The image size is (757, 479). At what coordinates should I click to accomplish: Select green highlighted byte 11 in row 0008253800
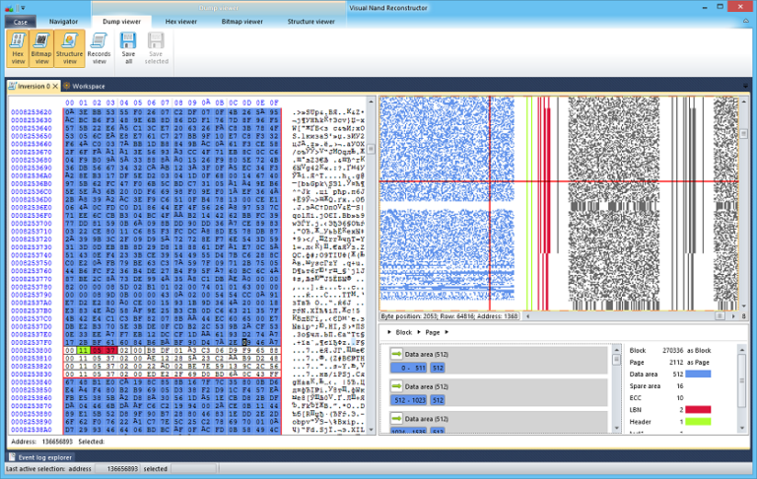[84, 351]
